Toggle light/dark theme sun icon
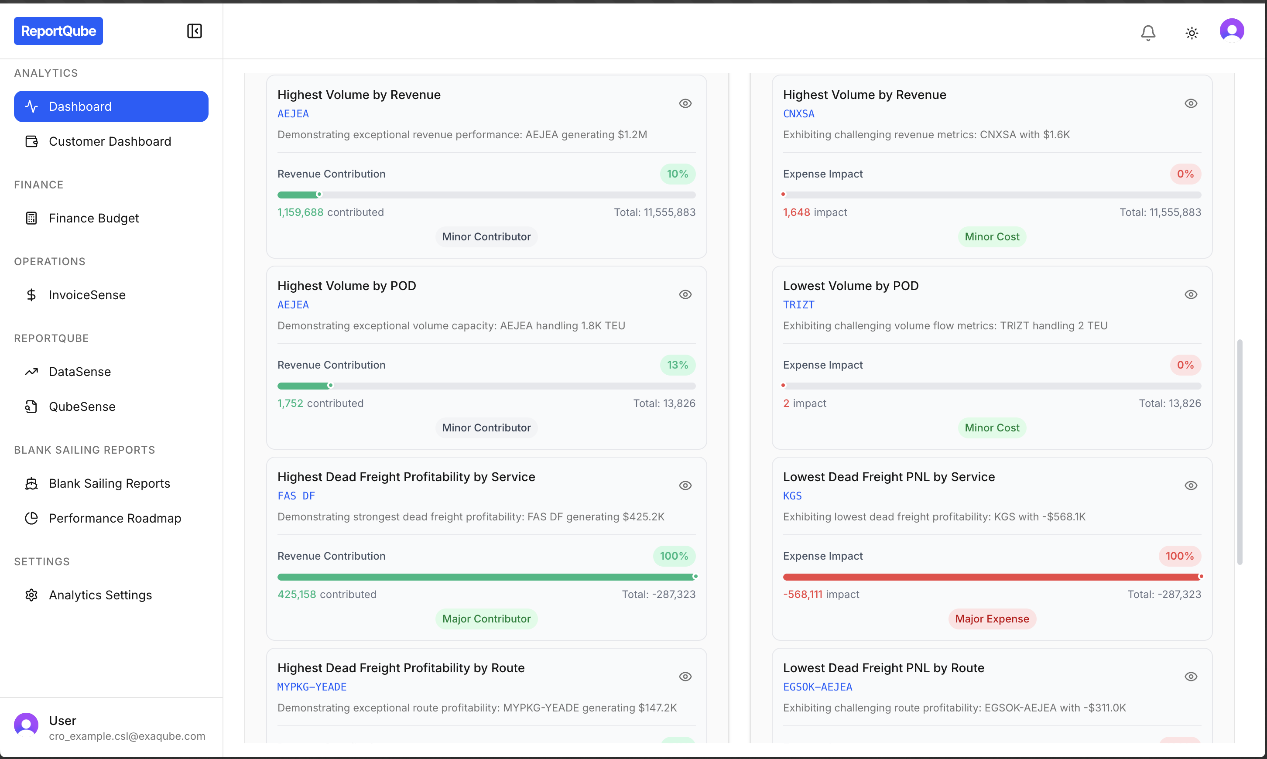The width and height of the screenshot is (1267, 759). tap(1192, 33)
